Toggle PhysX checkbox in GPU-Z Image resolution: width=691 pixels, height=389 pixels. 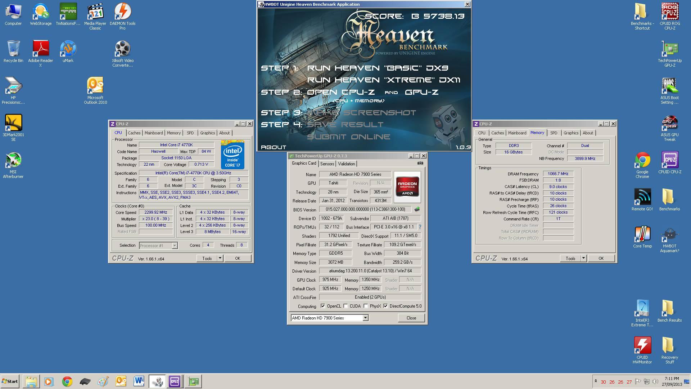point(366,306)
